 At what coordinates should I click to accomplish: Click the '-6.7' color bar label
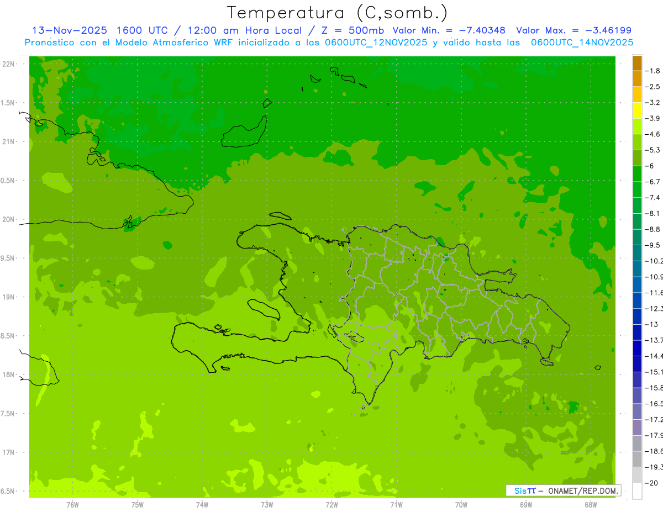pos(653,182)
